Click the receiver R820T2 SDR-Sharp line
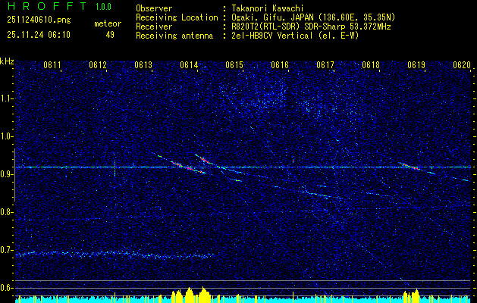Image resolution: width=477 pixels, height=303 pixels. [311, 27]
